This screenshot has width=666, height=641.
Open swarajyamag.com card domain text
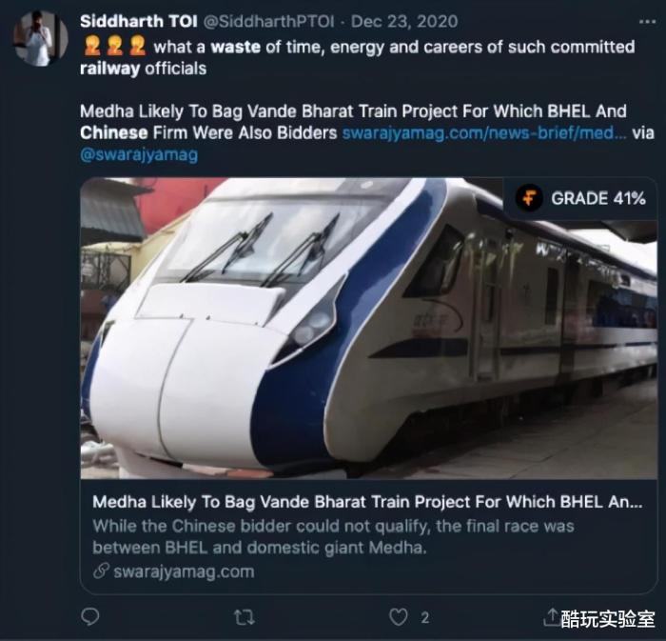point(184,571)
